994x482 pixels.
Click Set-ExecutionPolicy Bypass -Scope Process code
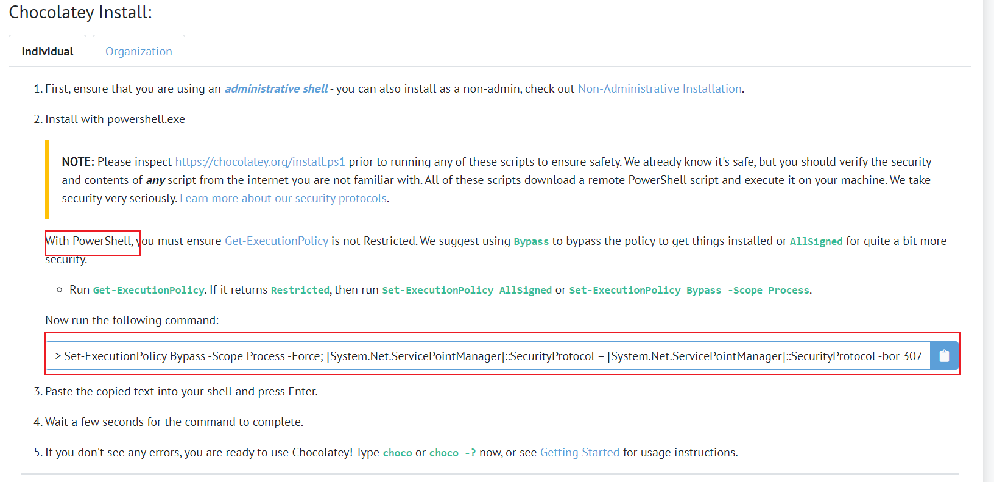[x=689, y=291]
